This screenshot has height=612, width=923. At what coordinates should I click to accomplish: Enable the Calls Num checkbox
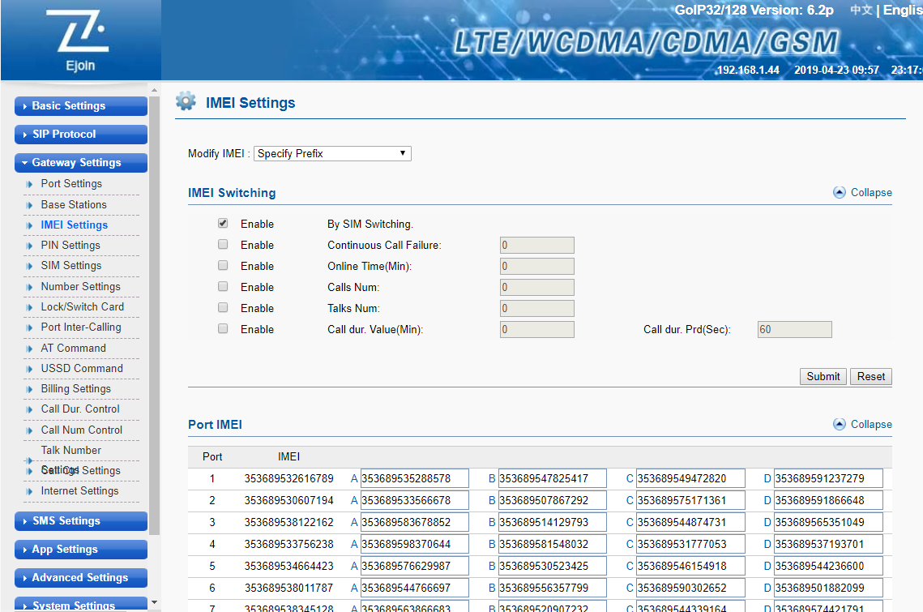pos(223,287)
